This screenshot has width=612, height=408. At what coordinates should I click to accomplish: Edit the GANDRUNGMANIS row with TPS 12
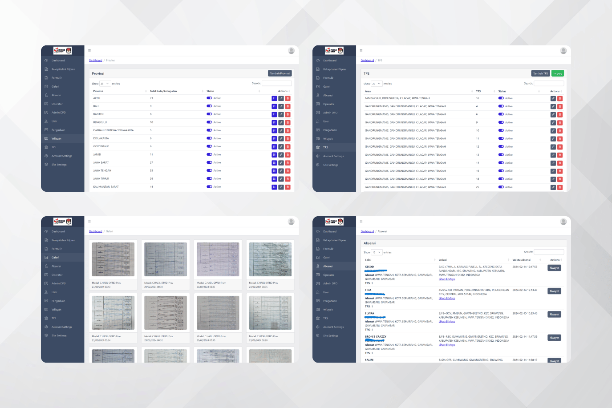click(x=553, y=147)
